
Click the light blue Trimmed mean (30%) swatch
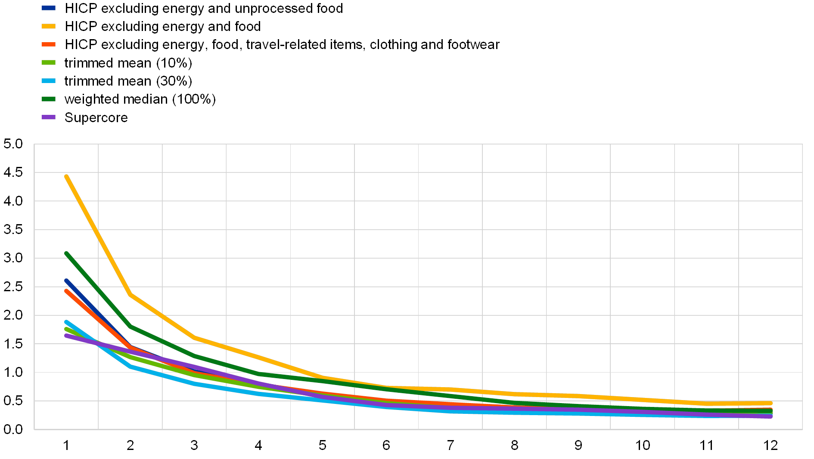pos(48,81)
